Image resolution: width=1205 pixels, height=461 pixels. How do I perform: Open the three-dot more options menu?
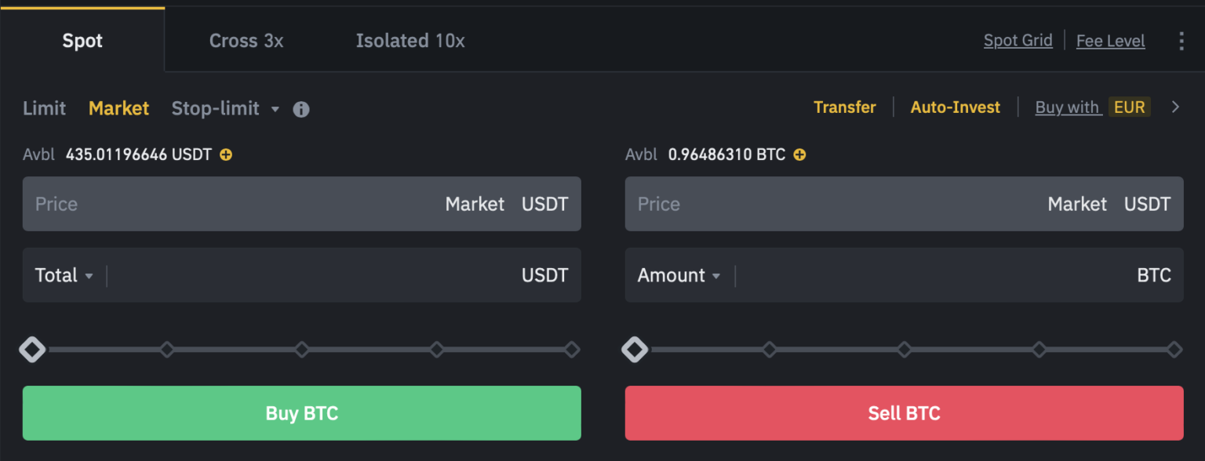(x=1181, y=41)
